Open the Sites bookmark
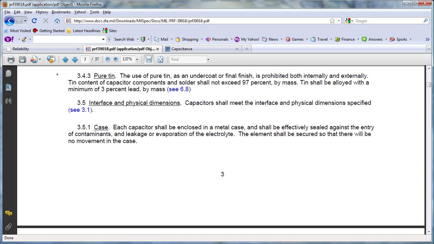 [109, 31]
